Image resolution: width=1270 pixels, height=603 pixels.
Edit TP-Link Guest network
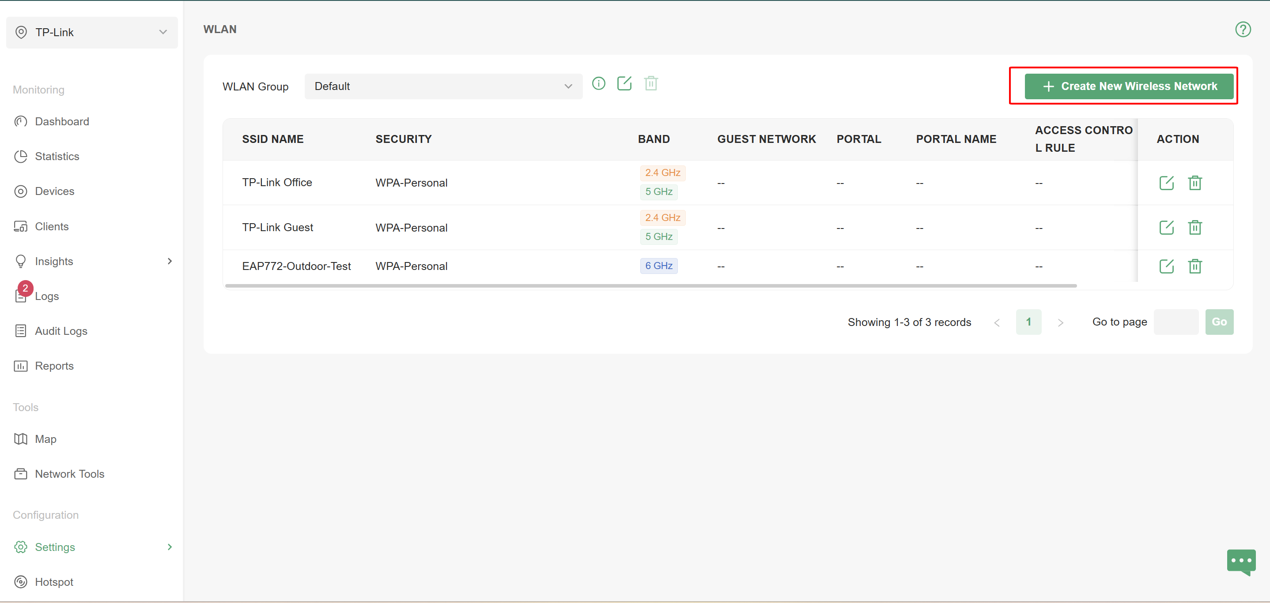tap(1166, 228)
